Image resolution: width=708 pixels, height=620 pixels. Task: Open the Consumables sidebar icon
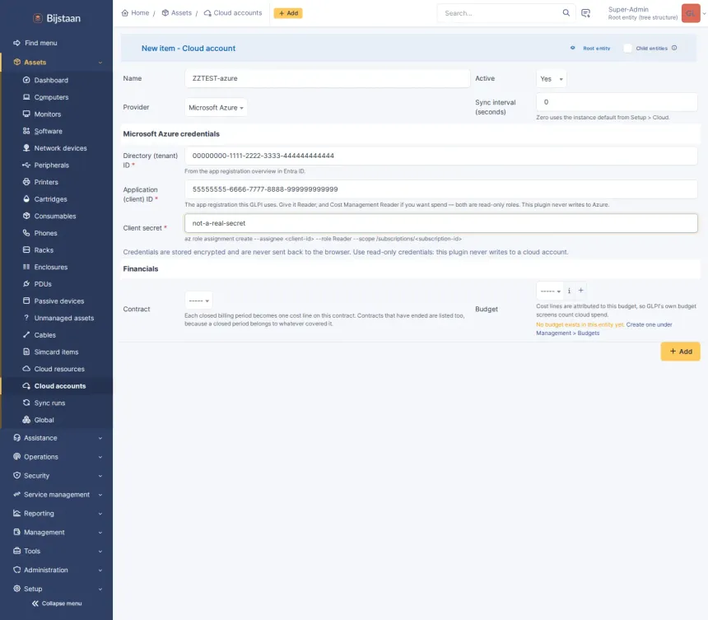tap(26, 216)
